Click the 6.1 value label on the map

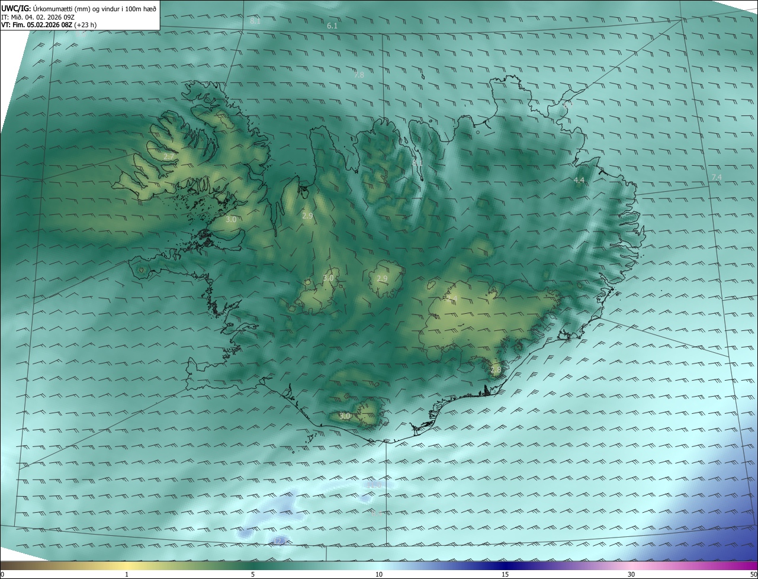(x=332, y=26)
